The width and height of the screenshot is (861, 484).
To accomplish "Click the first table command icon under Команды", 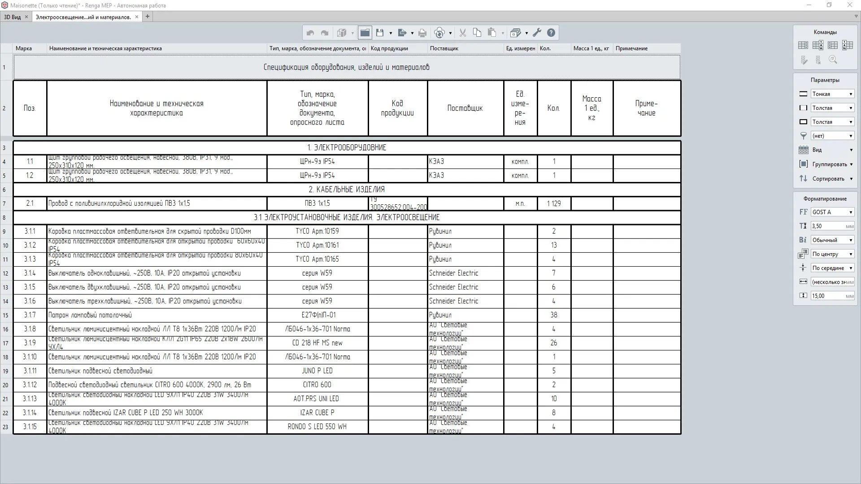I will pos(803,45).
